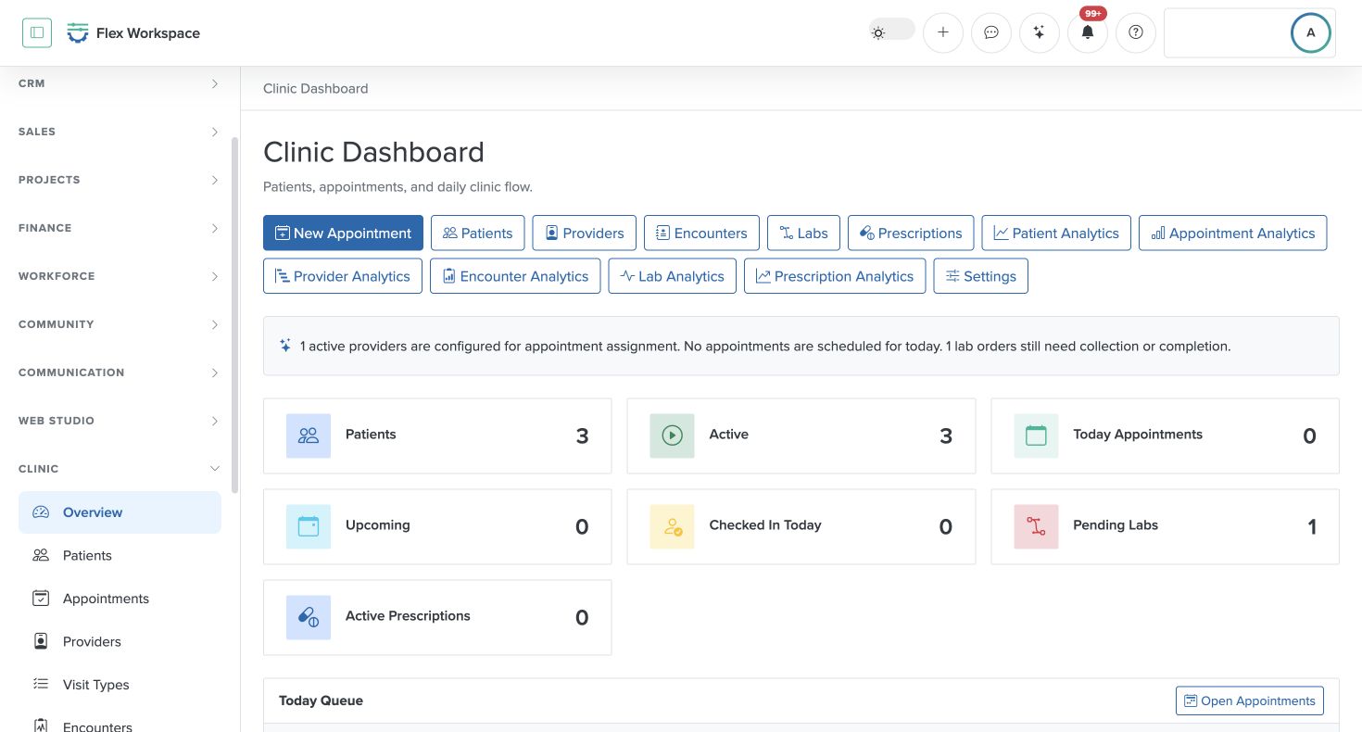
Task: Click the Checked In Today icon
Action: click(x=672, y=526)
